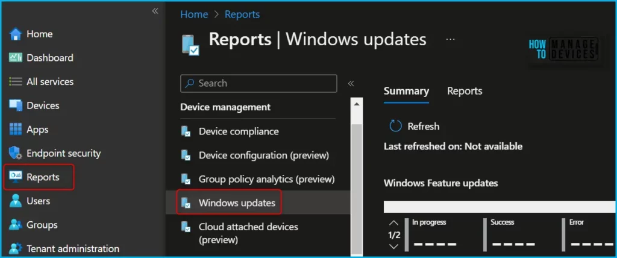
Task: Click the 'Error' status label
Action: click(x=577, y=222)
